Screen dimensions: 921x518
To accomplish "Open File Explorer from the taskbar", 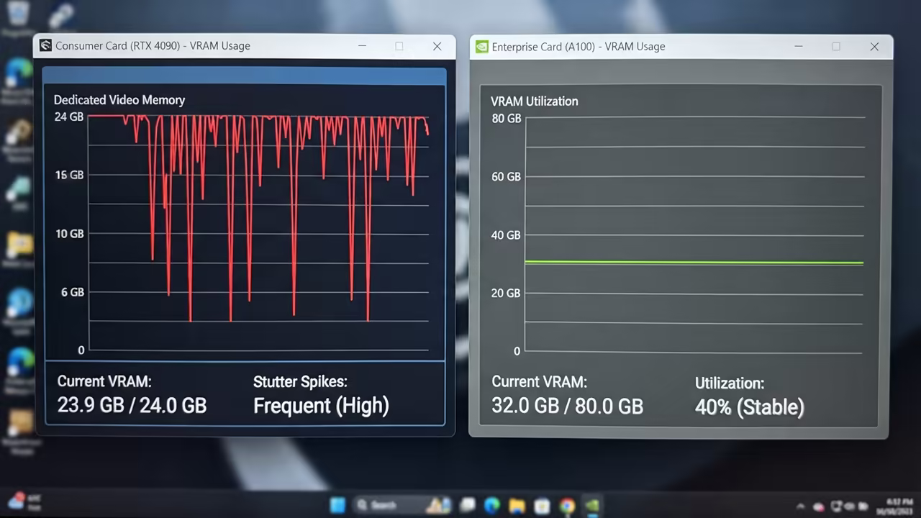I will point(518,505).
